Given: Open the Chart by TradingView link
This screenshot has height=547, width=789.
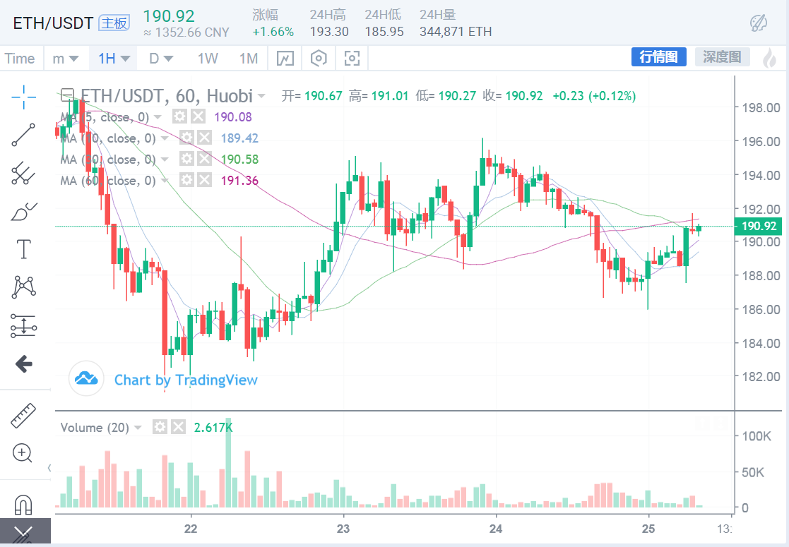Looking at the screenshot, I should pos(186,380).
